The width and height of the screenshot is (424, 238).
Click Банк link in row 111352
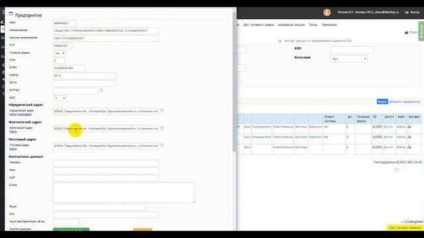(247, 137)
